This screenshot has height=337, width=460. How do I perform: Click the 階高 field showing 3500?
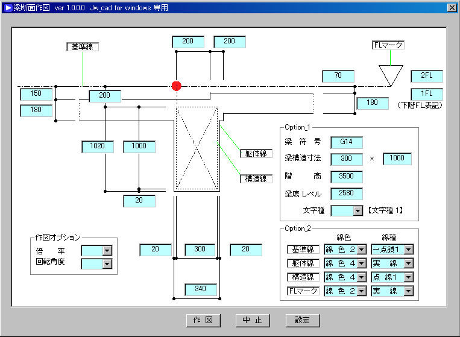pyautogui.click(x=347, y=177)
